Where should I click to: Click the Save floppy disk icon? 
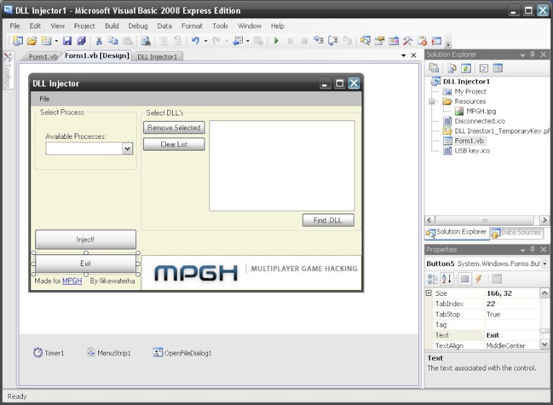pos(67,41)
